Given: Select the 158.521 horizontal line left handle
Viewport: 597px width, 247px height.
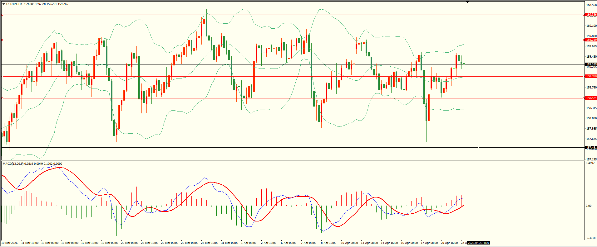Looking at the screenshot, I should coord(2,98).
